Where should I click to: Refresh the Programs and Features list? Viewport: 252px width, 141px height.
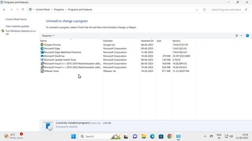(204, 9)
